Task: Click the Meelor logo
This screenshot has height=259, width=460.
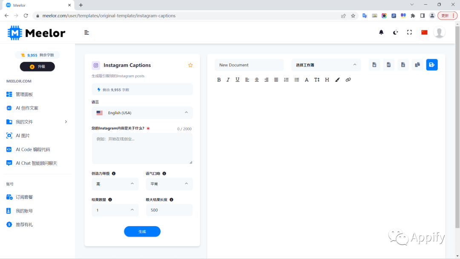Action: [36, 33]
